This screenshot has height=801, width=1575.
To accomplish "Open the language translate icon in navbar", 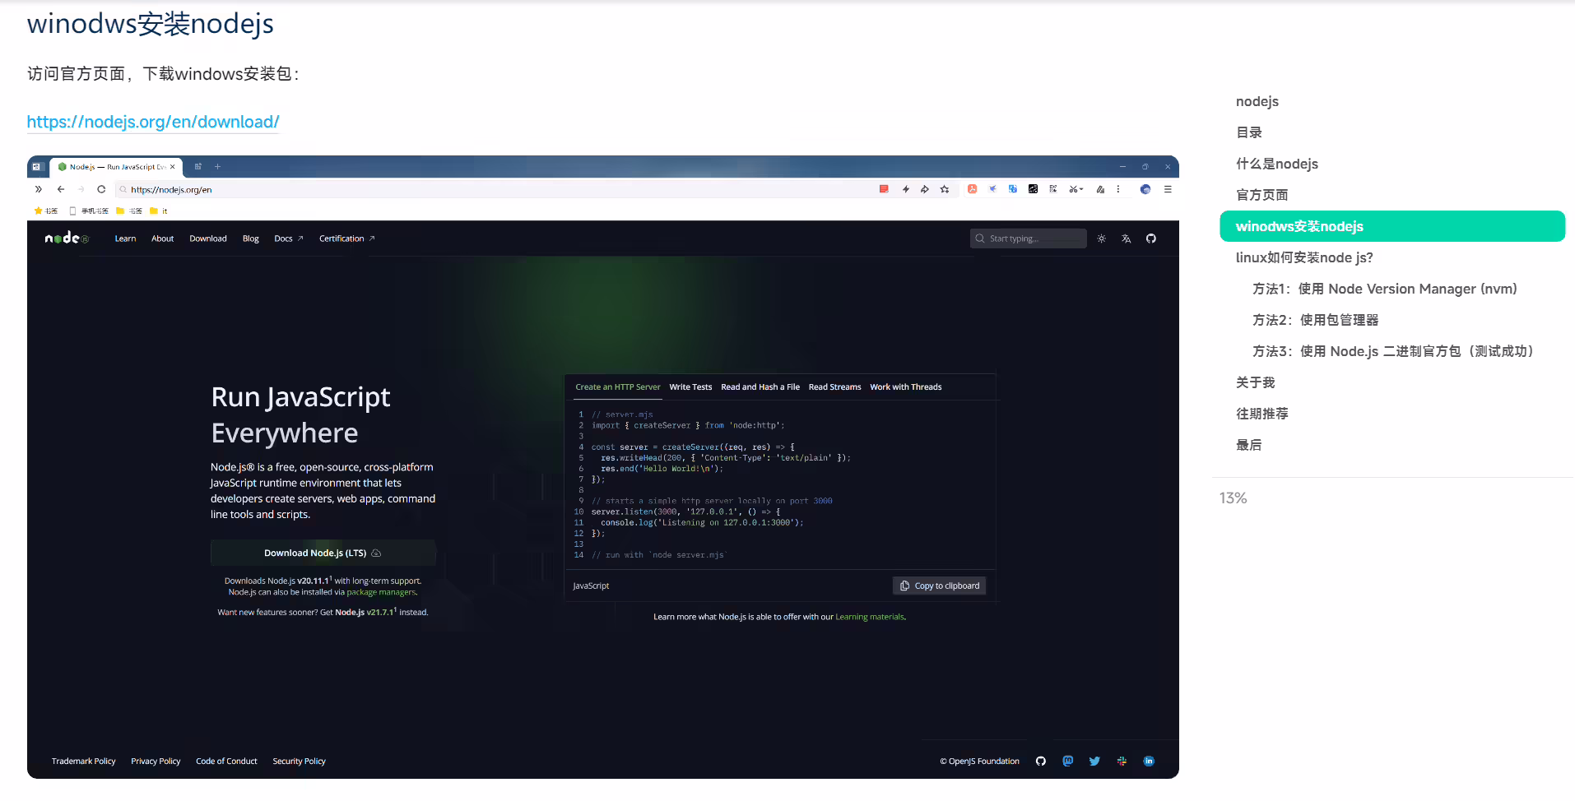I will click(1126, 238).
